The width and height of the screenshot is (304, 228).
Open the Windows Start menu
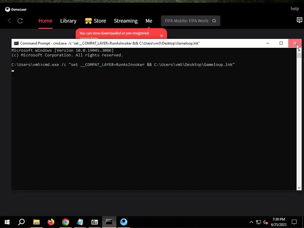7,222
